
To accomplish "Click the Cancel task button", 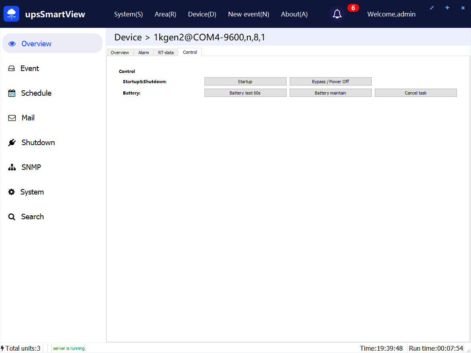I will tap(416, 93).
